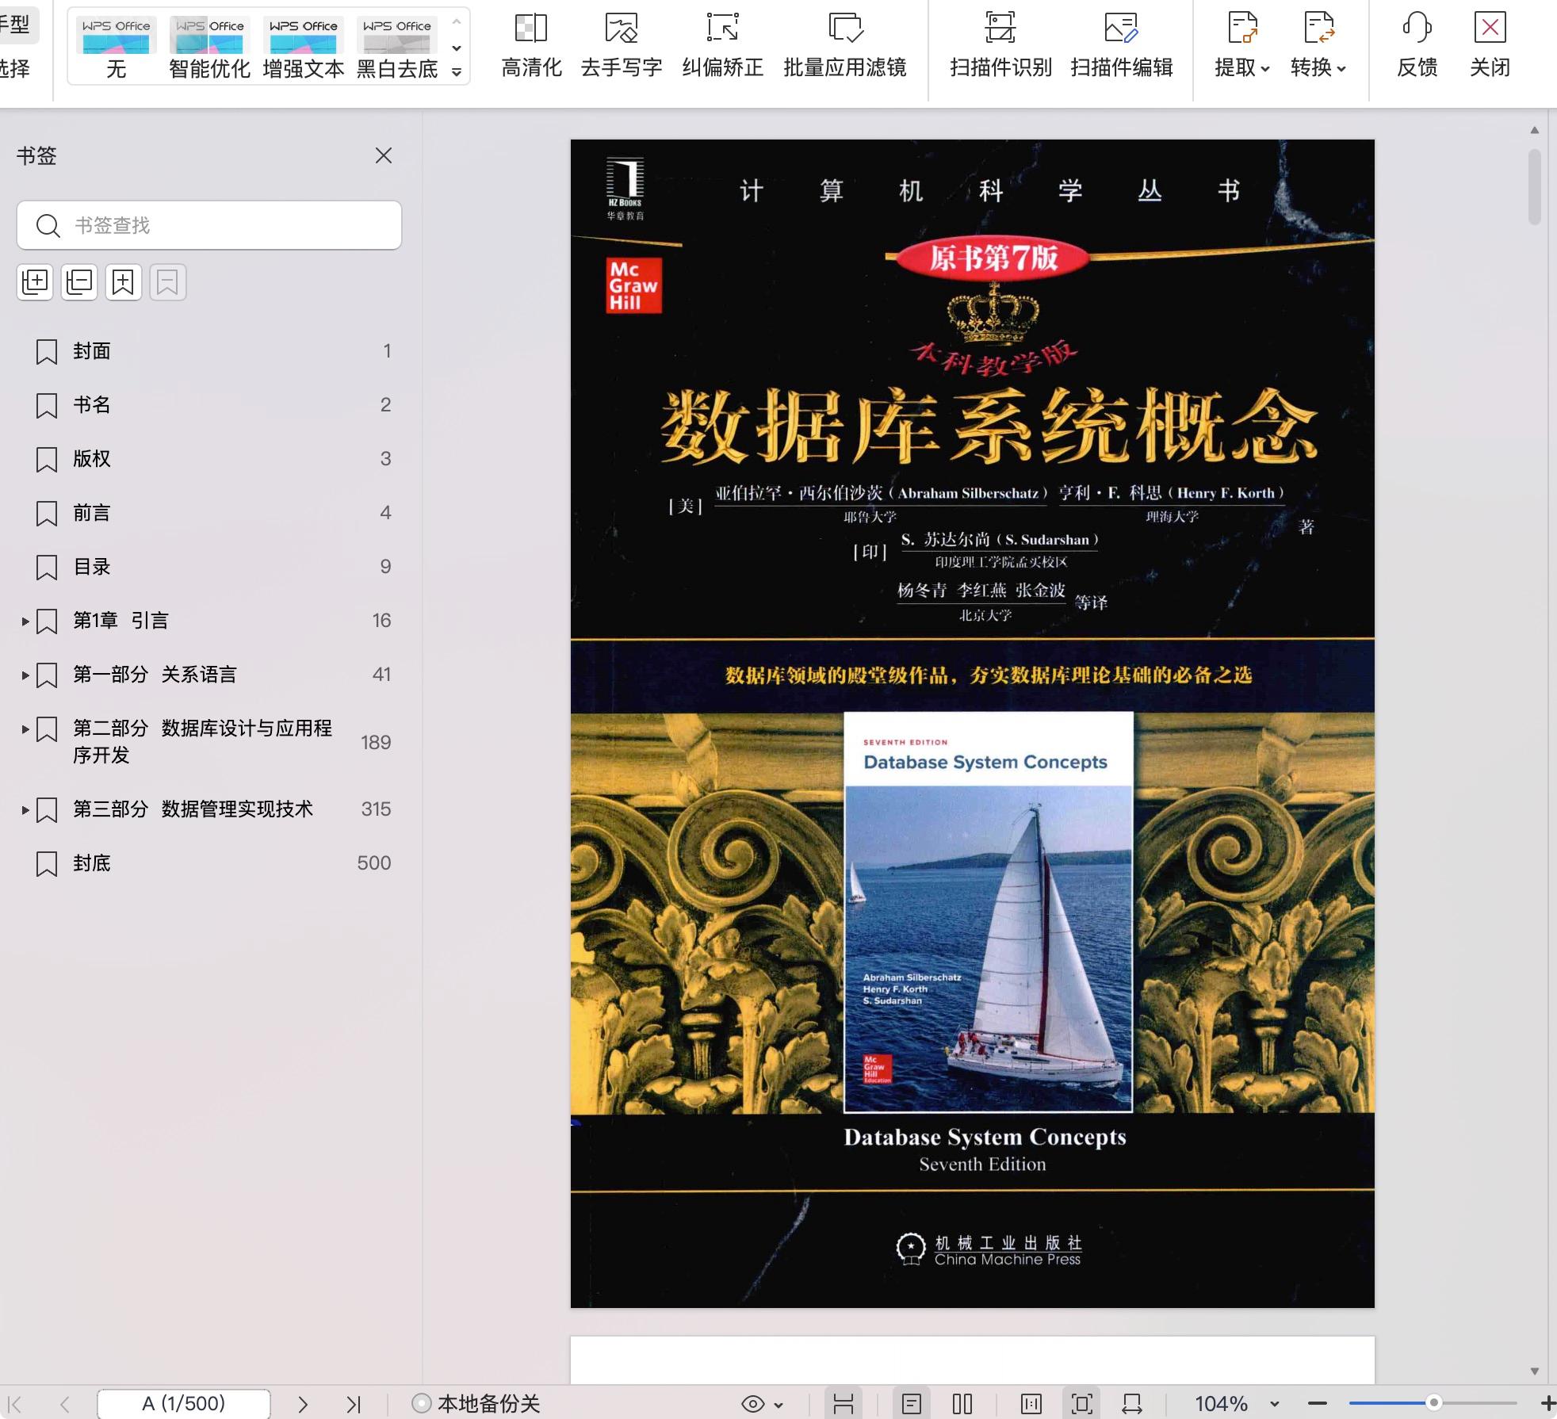Click the page number field A (1/500)

point(183,1404)
